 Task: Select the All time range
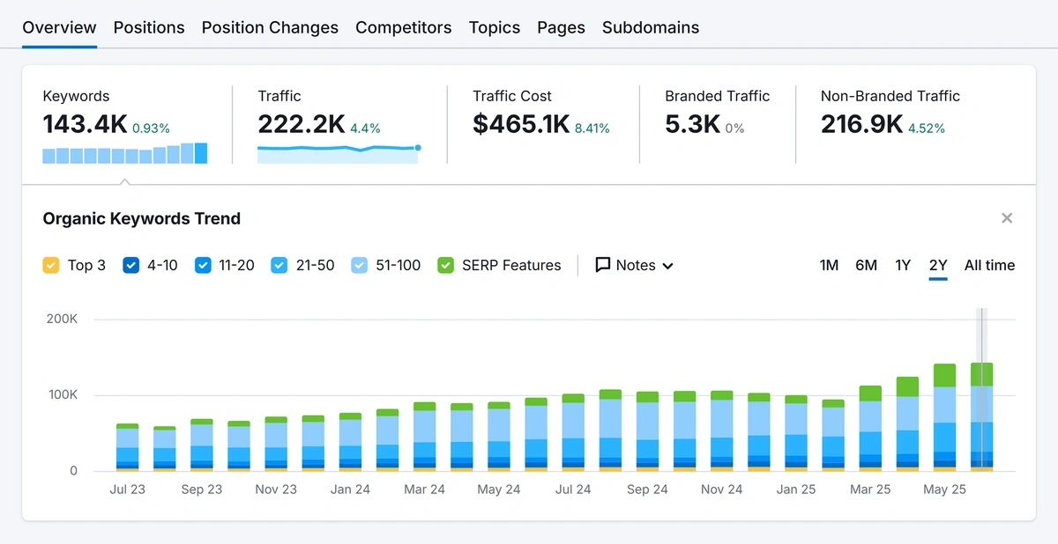tap(989, 265)
